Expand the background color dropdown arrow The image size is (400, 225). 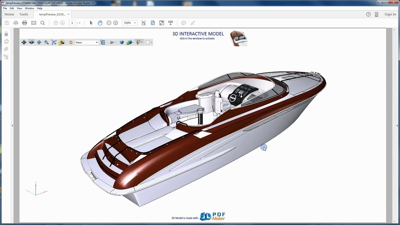click(152, 42)
